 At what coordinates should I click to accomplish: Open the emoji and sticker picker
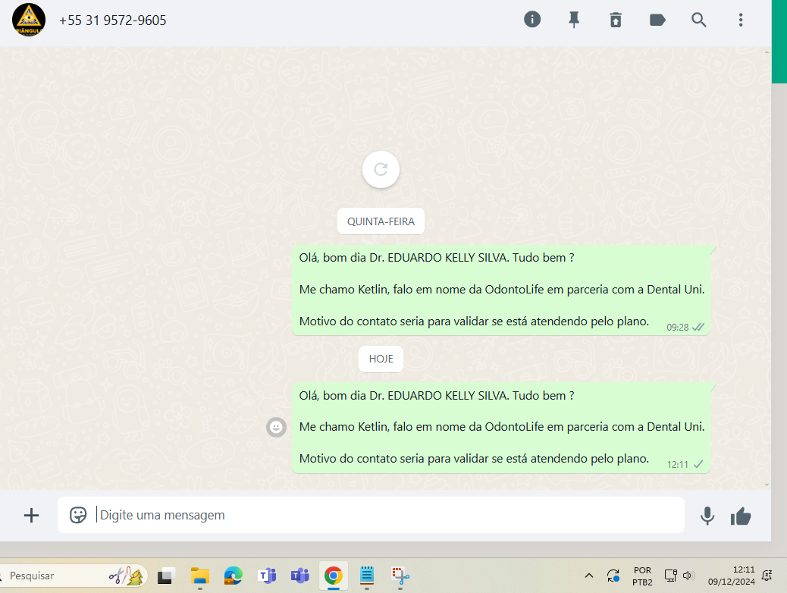tap(78, 515)
